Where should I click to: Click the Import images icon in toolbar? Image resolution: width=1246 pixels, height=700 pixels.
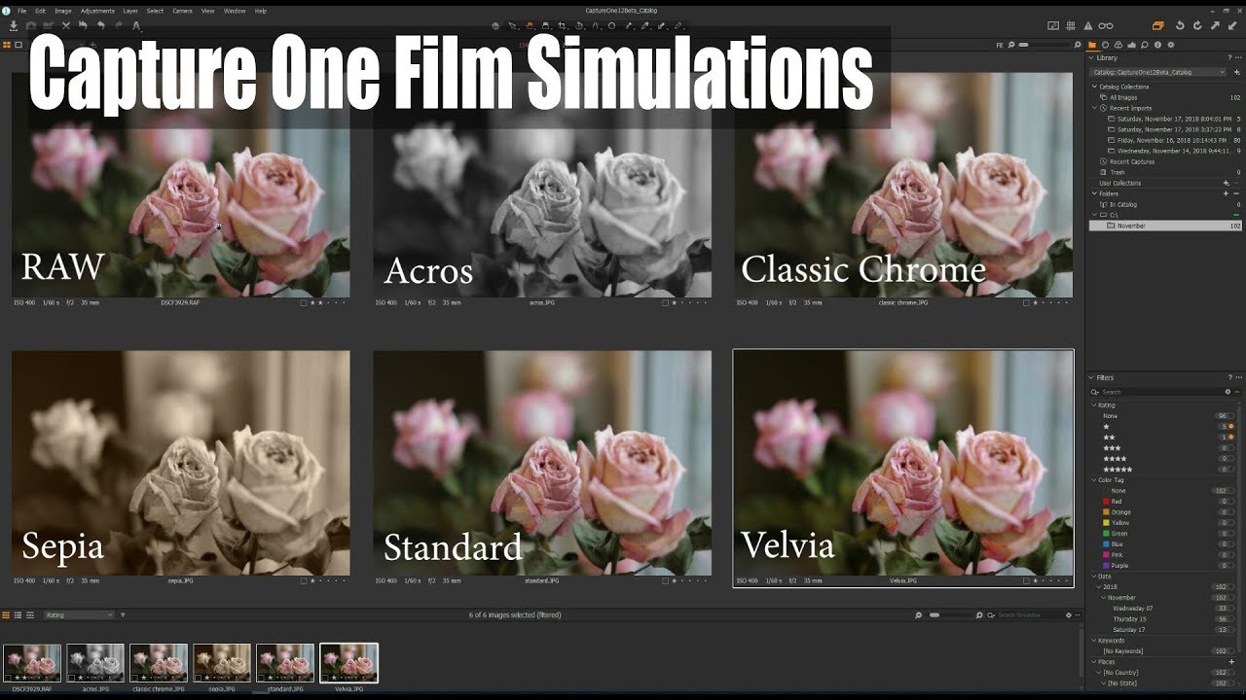[x=14, y=25]
